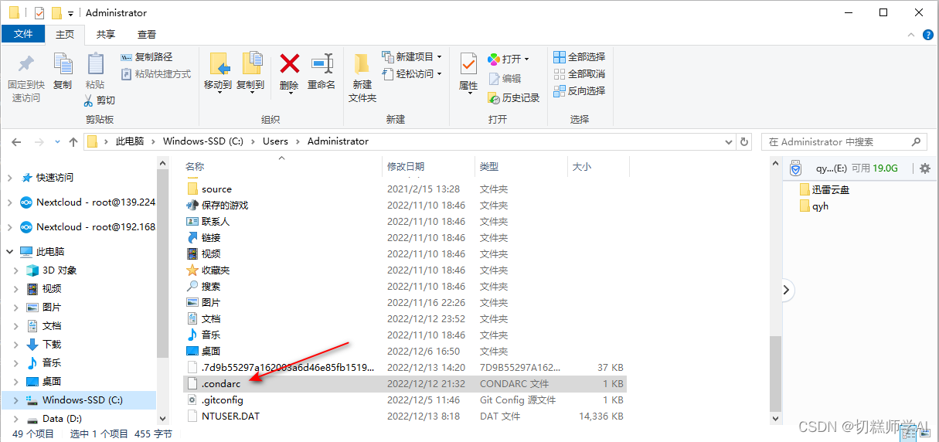Click the History (历史记录) button
Viewport: 939px width, 442px height.
click(514, 98)
